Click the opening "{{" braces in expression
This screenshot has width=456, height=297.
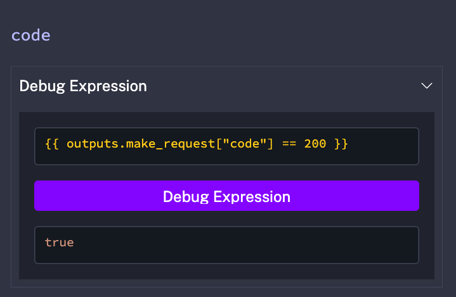click(x=52, y=144)
